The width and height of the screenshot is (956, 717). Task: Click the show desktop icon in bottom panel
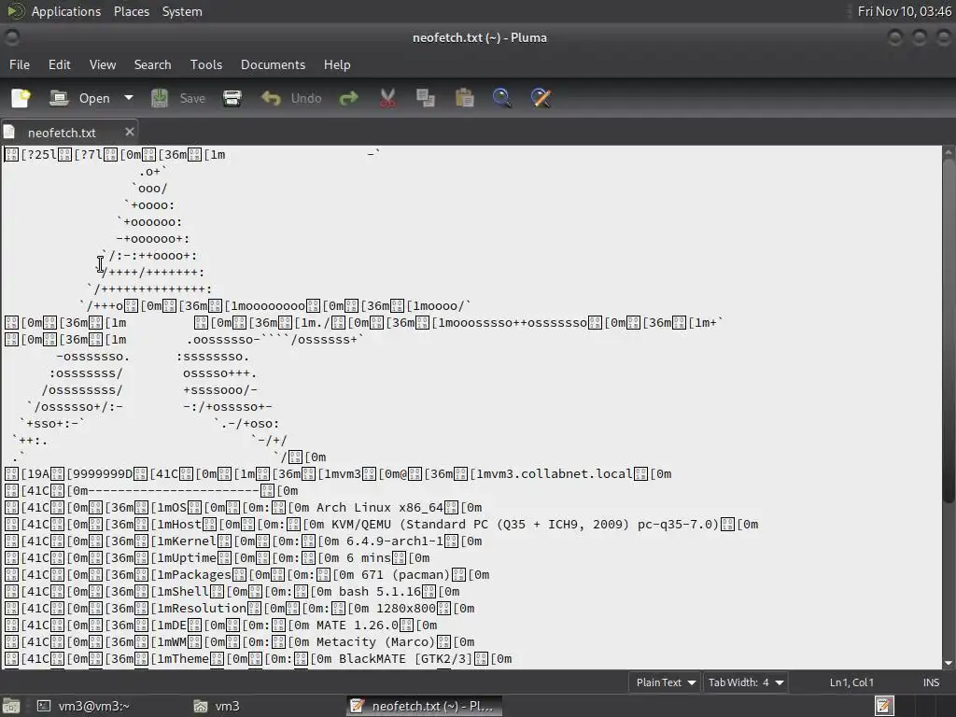click(x=11, y=706)
